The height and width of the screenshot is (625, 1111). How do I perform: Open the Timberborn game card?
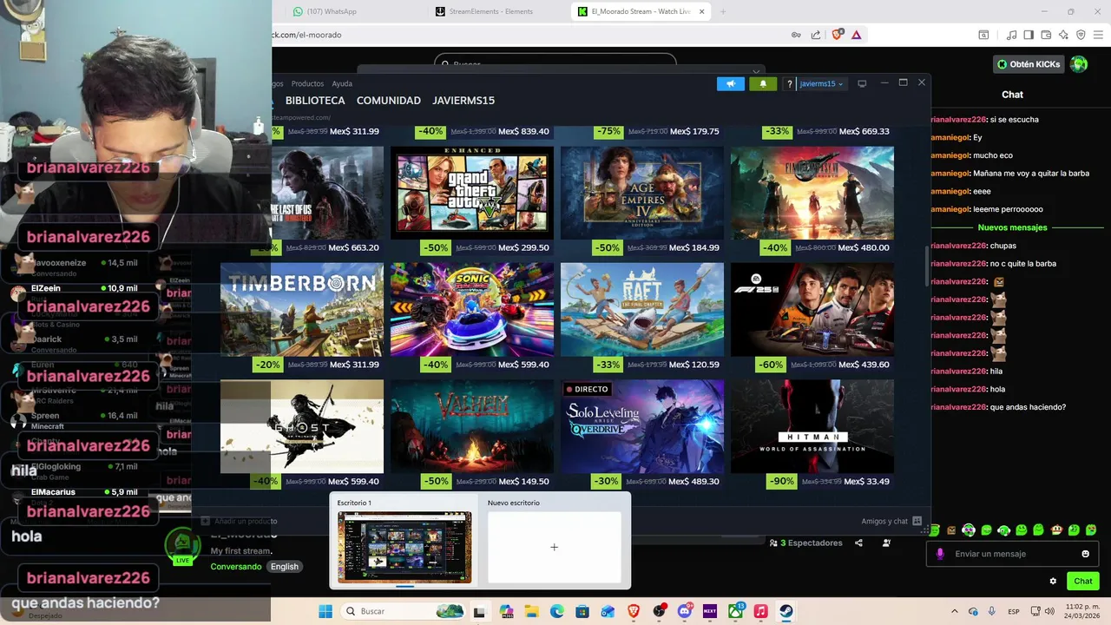point(302,309)
